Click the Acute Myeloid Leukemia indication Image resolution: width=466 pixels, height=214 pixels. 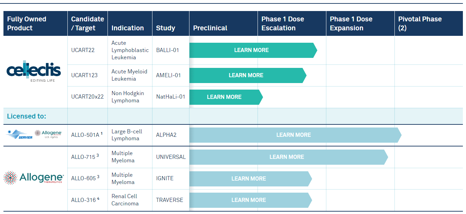[129, 75]
